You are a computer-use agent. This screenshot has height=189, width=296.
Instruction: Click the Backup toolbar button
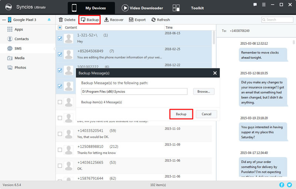point(90,20)
